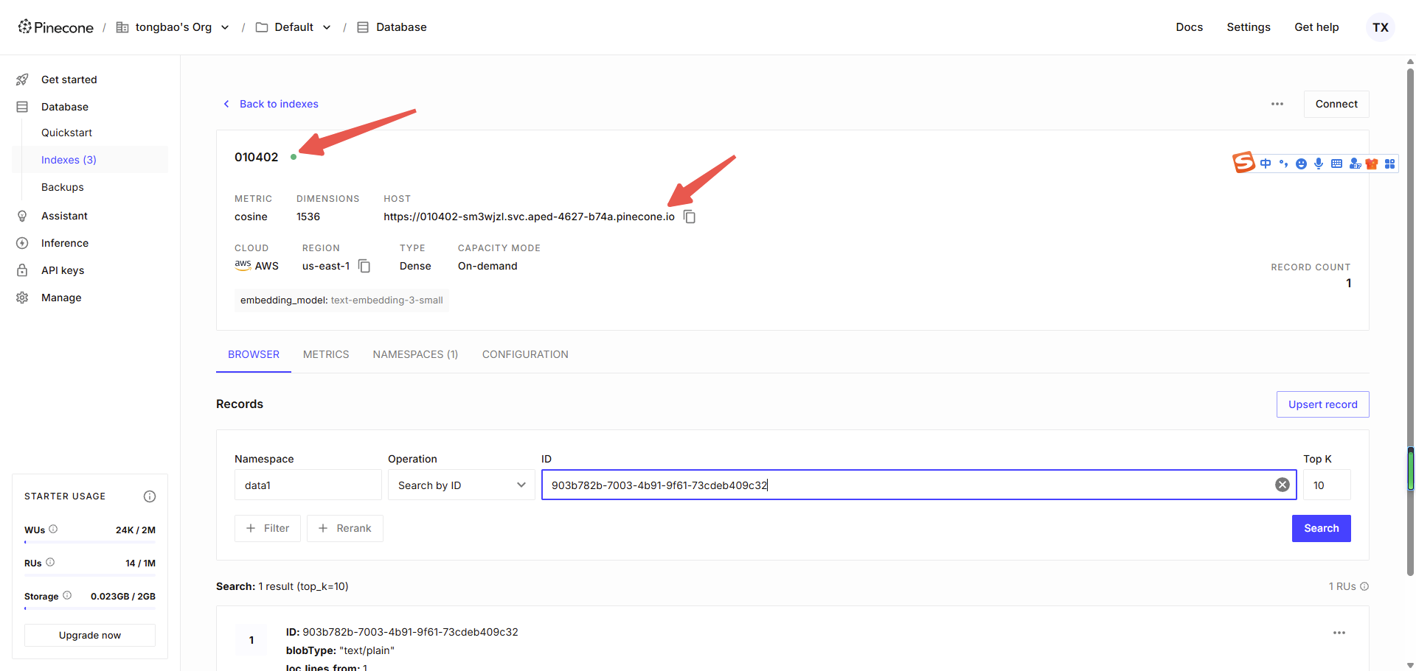This screenshot has height=671, width=1416.
Task: Open the Operation Search by ID dropdown
Action: click(461, 485)
